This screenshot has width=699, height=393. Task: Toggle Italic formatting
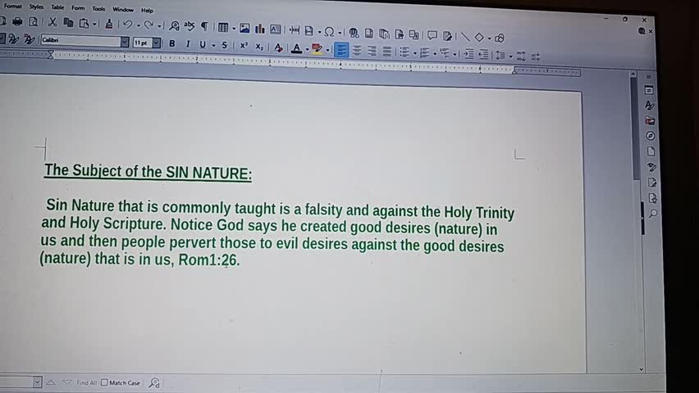pyautogui.click(x=188, y=44)
